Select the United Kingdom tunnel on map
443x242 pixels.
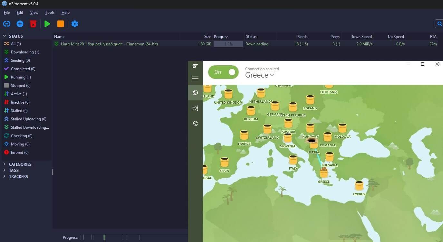tap(228, 94)
